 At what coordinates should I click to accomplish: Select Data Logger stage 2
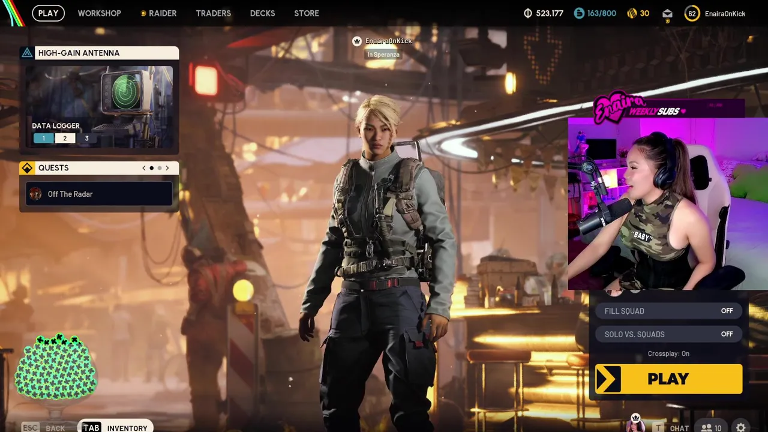(65, 139)
